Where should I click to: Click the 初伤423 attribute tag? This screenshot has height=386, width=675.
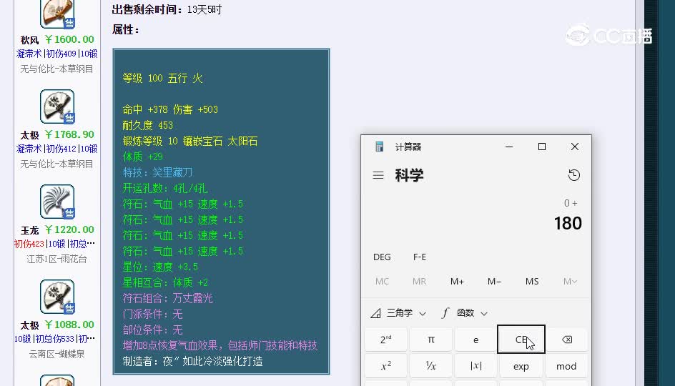point(29,244)
